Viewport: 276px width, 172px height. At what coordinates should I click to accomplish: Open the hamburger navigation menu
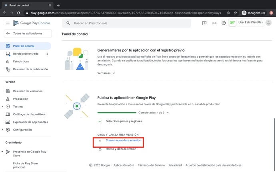(x=8, y=23)
